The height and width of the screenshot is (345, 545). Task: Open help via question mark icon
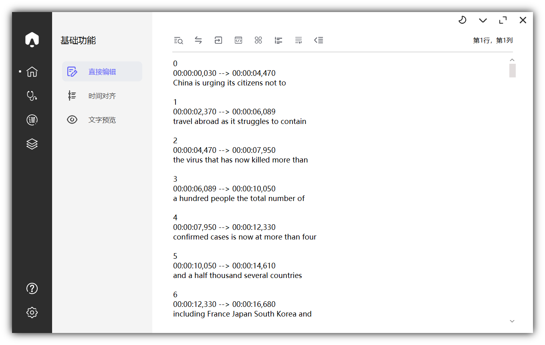click(x=32, y=288)
